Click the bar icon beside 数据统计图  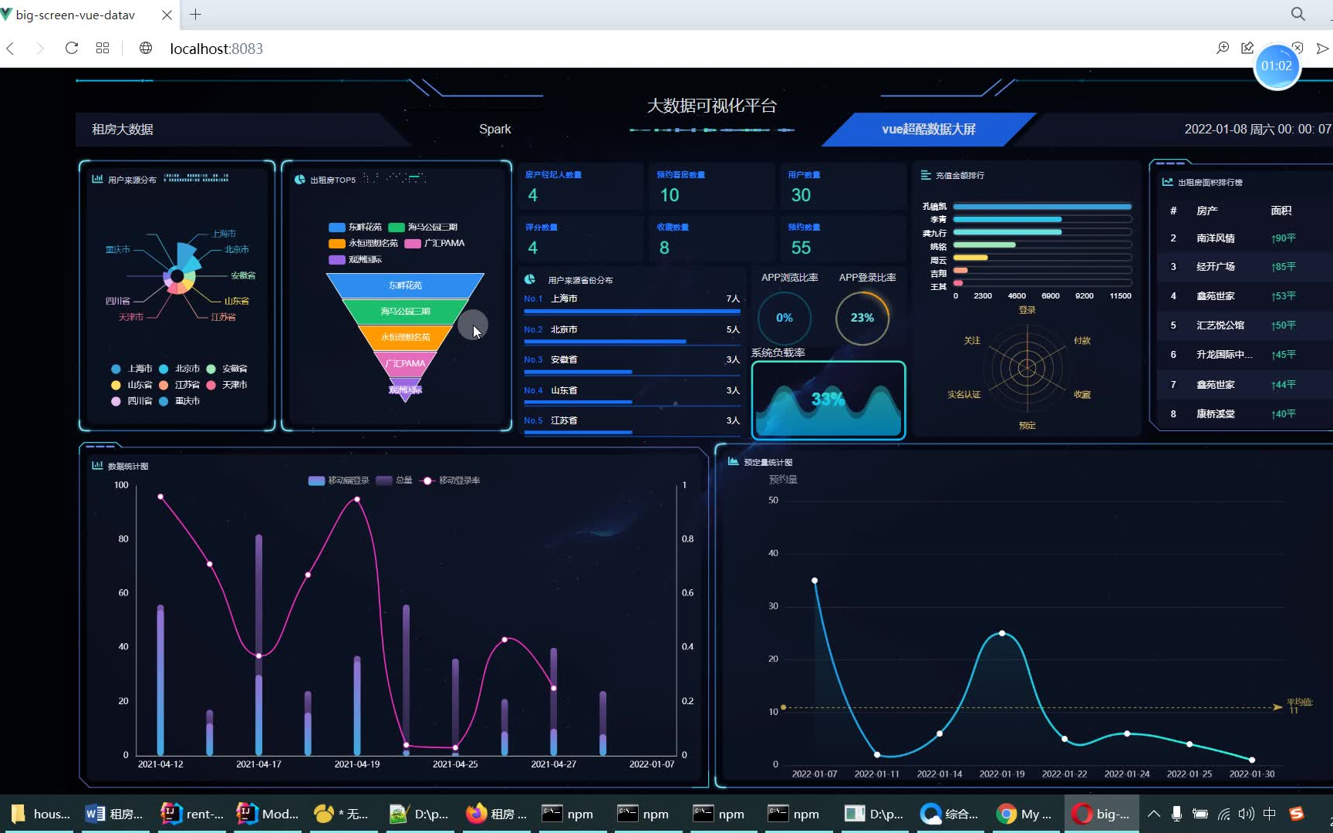(97, 465)
